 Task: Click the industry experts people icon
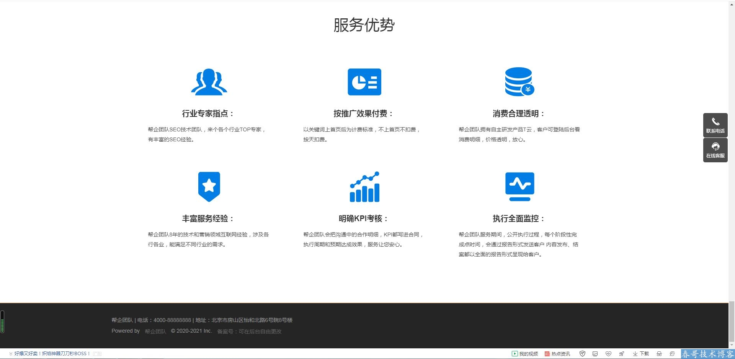pyautogui.click(x=209, y=82)
